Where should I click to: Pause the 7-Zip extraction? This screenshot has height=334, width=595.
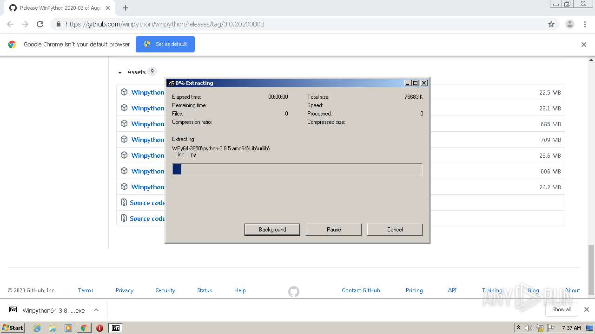pyautogui.click(x=334, y=230)
